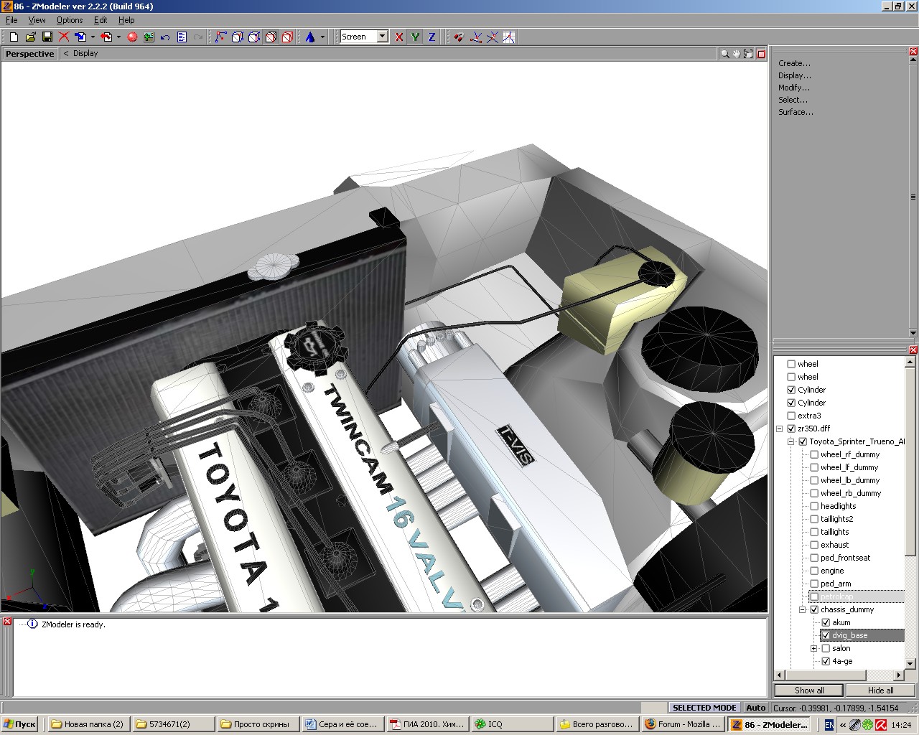Viewport: 919px width, 735px height.
Task: Toggle the red Selected mode cube icon
Action: pos(287,37)
